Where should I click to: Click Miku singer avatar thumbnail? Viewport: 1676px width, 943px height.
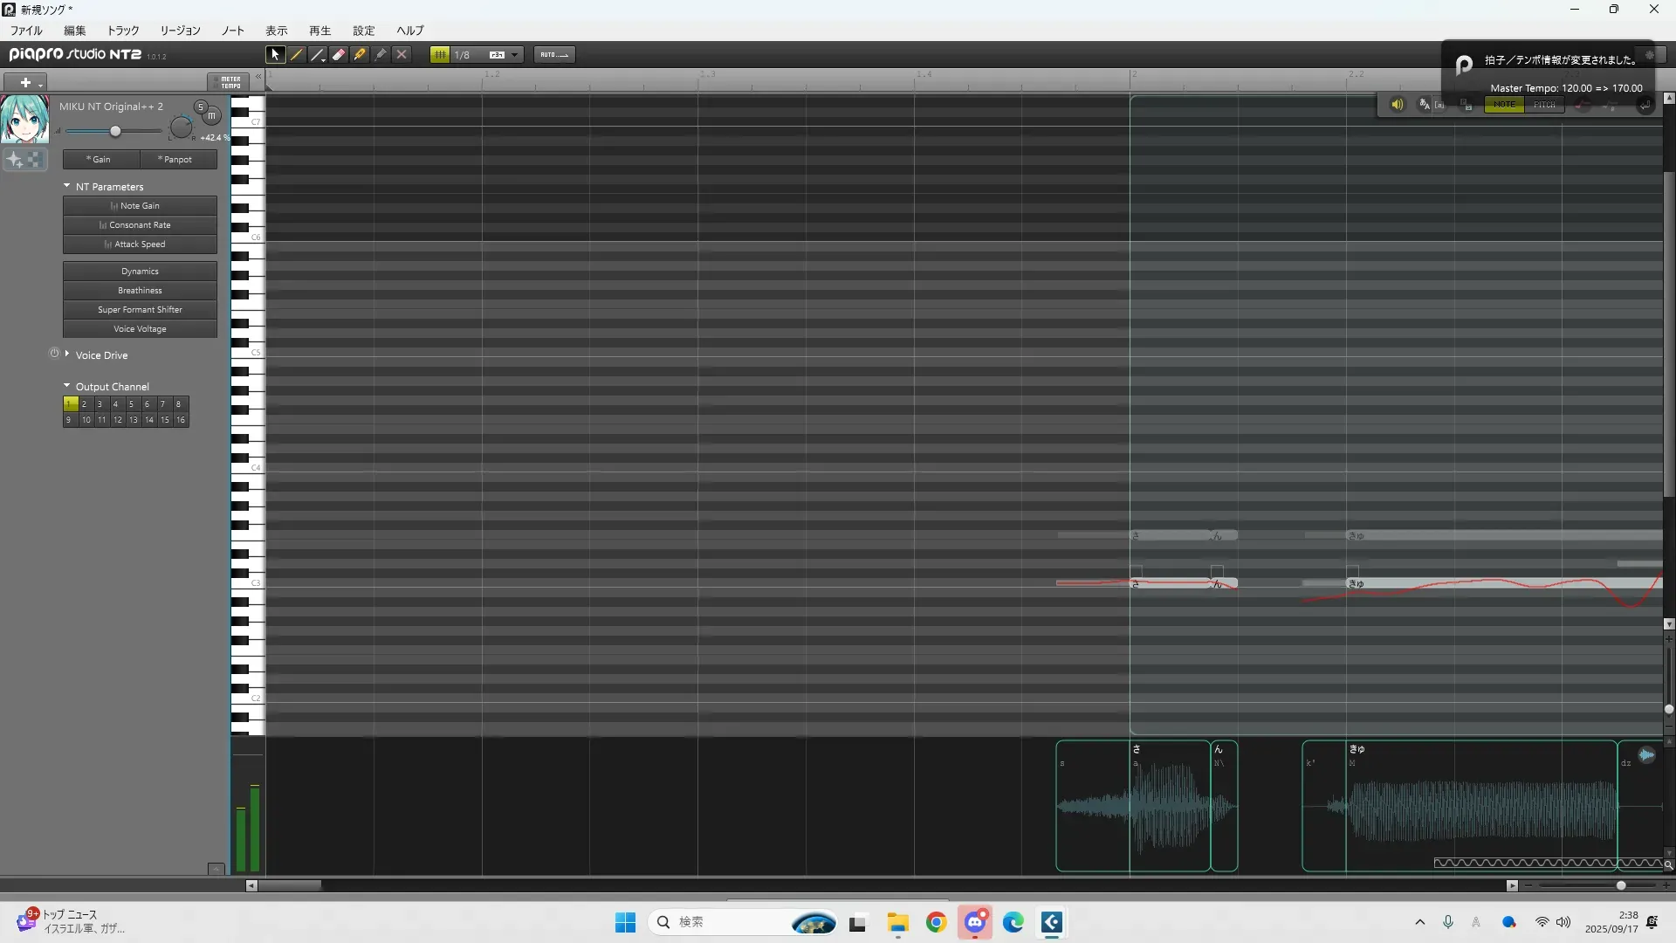[x=24, y=120]
